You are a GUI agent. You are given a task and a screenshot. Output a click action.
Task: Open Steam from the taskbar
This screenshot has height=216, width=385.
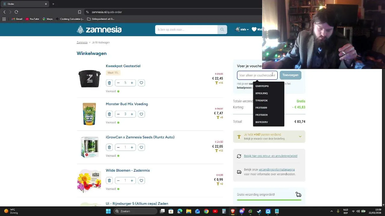click(x=259, y=211)
